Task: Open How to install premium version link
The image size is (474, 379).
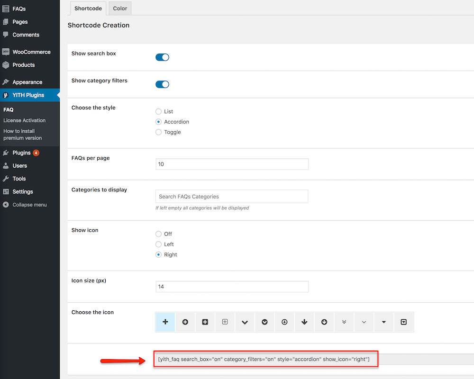Action: [x=23, y=135]
